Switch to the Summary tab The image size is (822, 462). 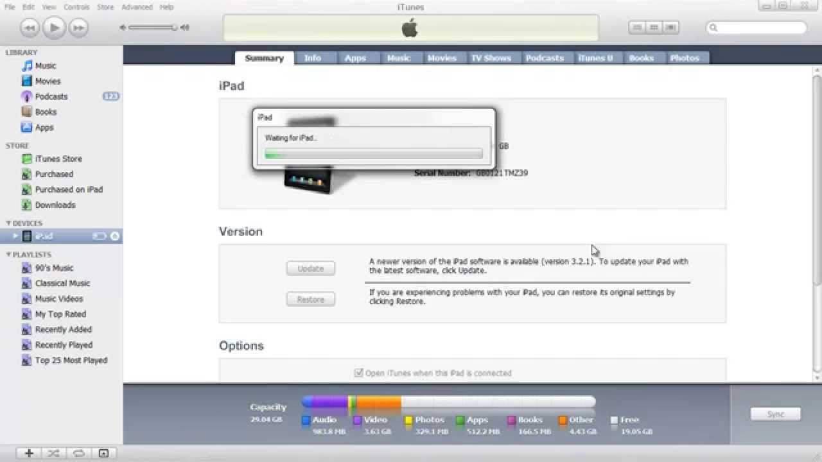pyautogui.click(x=264, y=58)
